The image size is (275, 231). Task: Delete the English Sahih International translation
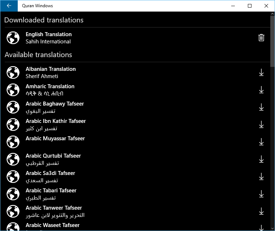point(261,38)
